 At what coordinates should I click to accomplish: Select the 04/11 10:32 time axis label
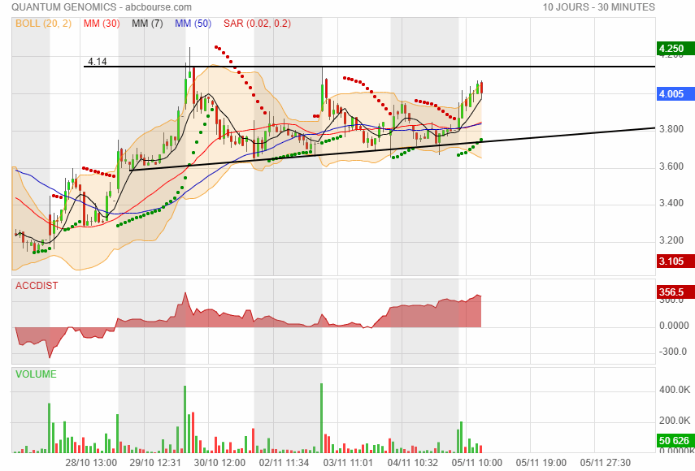413,463
